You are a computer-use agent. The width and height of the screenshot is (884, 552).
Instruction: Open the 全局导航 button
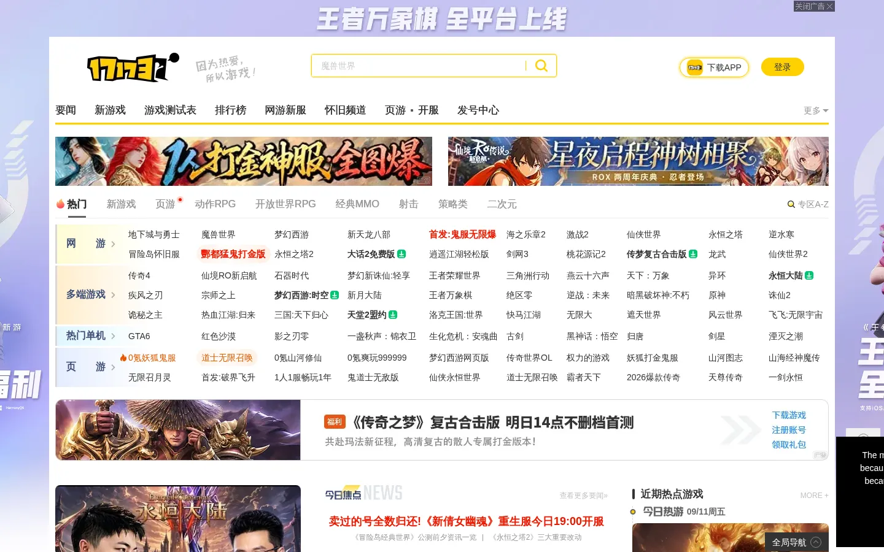[x=797, y=542]
